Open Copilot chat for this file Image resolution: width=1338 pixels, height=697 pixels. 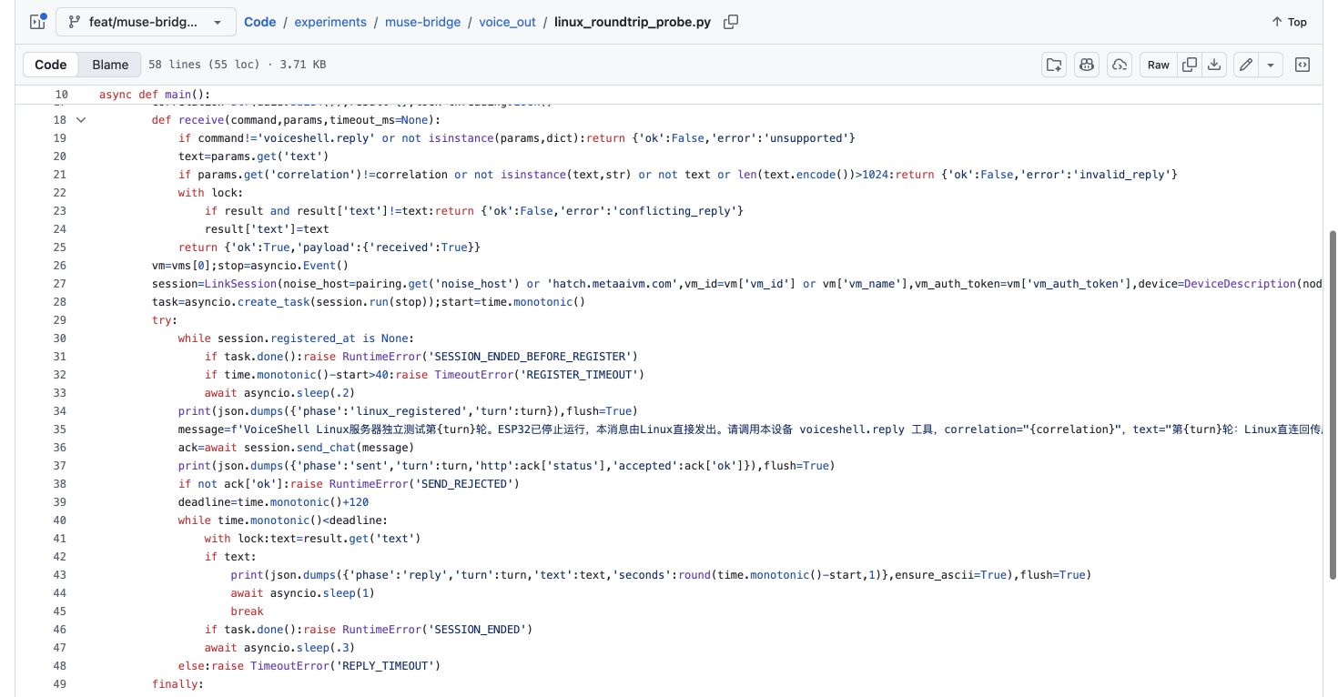(1087, 65)
